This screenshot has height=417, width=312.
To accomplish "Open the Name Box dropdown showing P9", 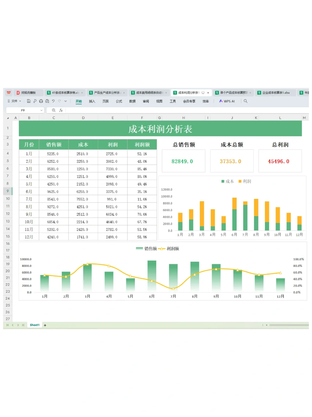I will (x=41, y=110).
